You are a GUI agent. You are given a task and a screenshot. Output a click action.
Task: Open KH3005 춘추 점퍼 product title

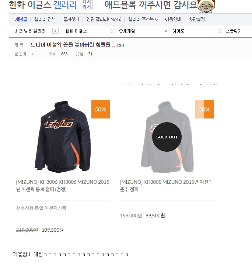pos(166,186)
